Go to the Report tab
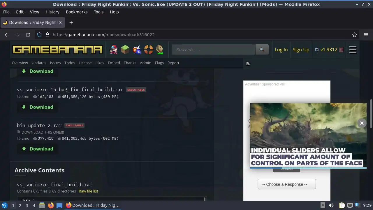Image resolution: width=373 pixels, height=210 pixels. 173,63
